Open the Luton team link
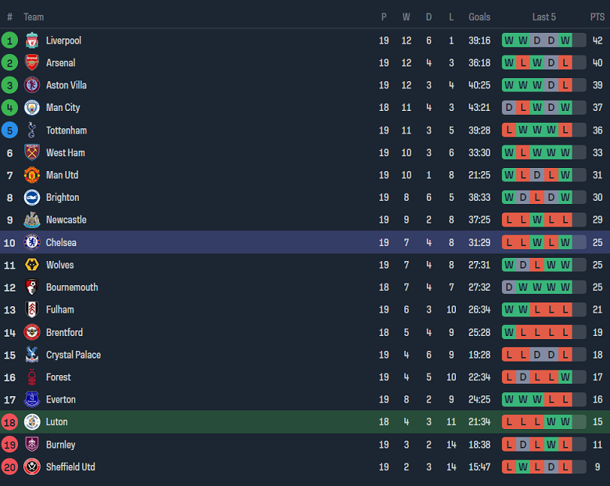The image size is (610, 486). tap(57, 422)
